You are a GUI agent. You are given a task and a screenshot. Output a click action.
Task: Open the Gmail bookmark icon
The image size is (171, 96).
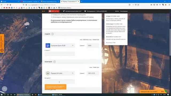click(x=14, y=8)
